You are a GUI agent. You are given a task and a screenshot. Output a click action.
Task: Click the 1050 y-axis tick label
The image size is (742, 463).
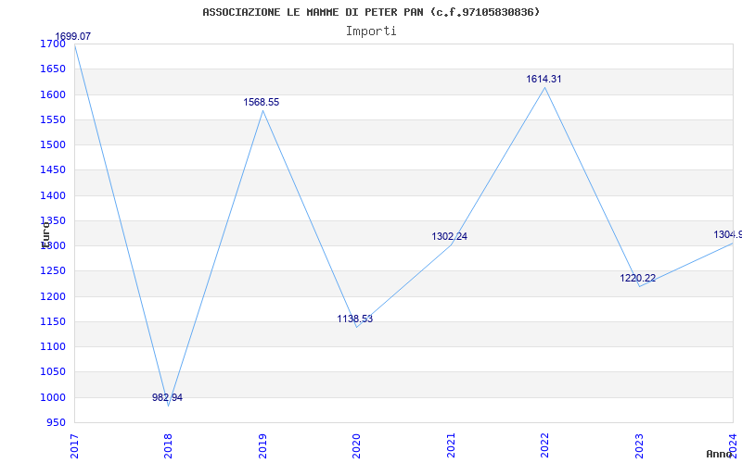coord(53,372)
